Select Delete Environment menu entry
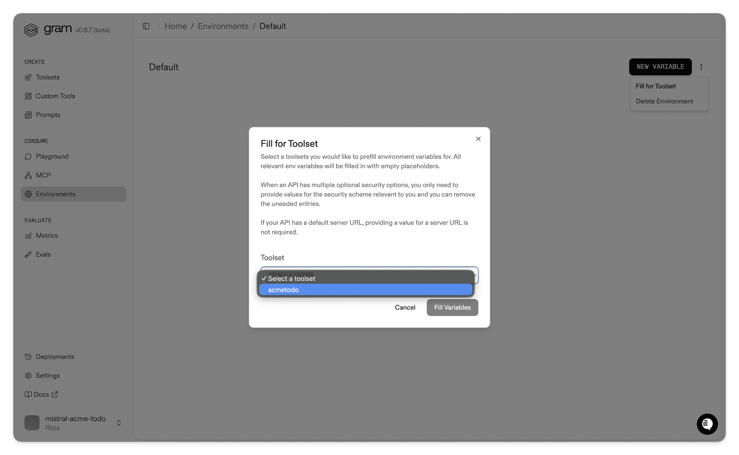The width and height of the screenshot is (739, 455). click(664, 101)
